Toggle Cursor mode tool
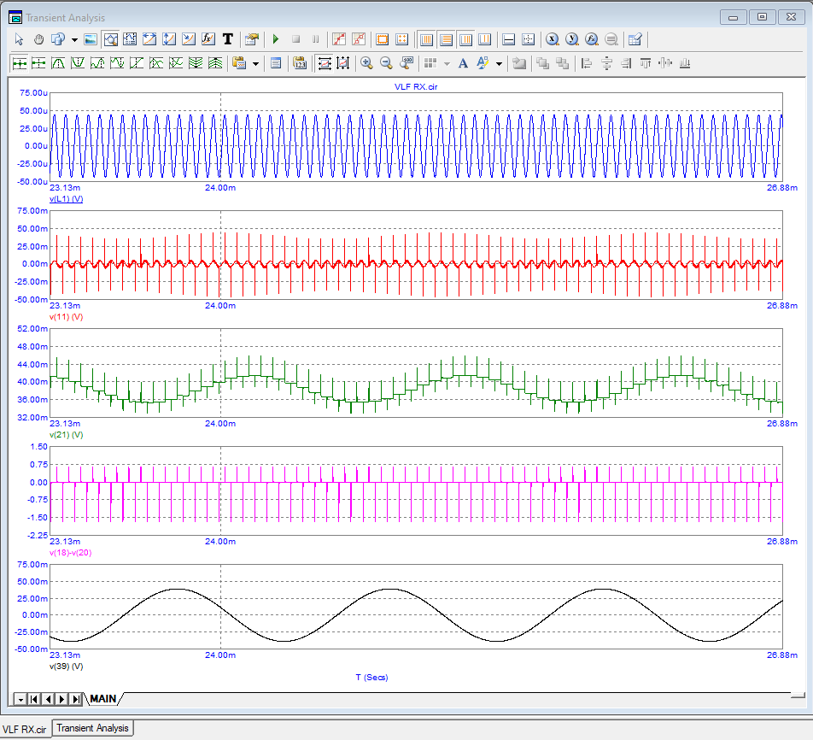Viewport: 813px width, 740px height. click(130, 39)
